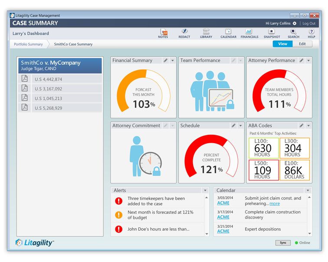Click the Team Member's Total Hours 111% gauge
The width and height of the screenshot is (328, 262).
(279, 91)
